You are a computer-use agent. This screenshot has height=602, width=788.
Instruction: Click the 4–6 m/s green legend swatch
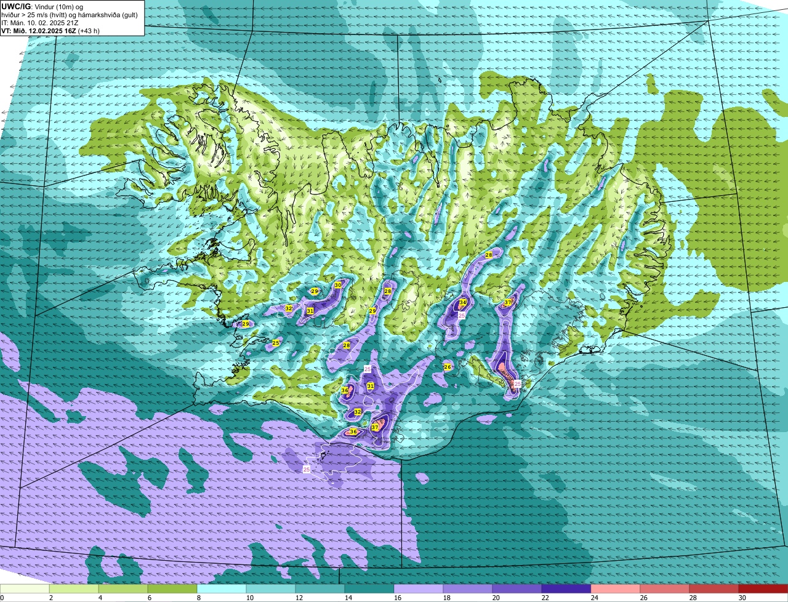click(123, 589)
